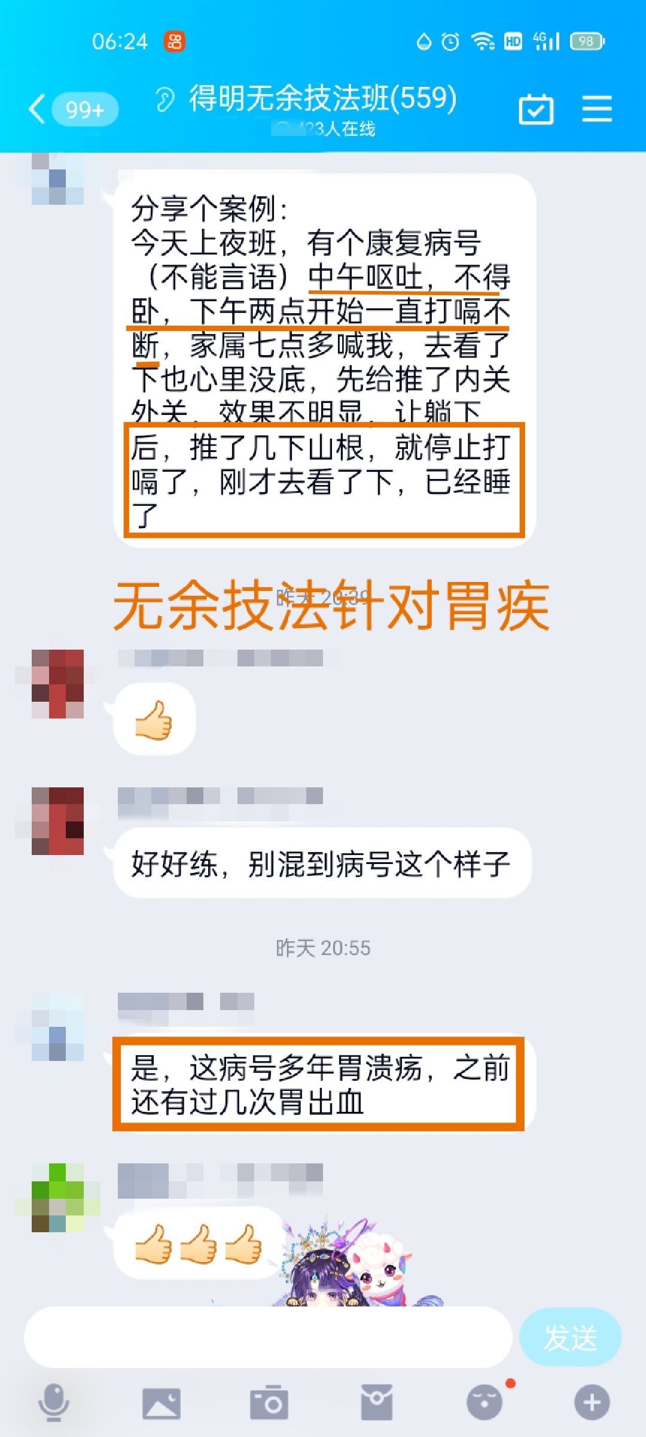Viewport: 646px width, 1437px height.
Task: Tap message 好好练，别混到病号这个样子
Action: pyautogui.click(x=322, y=863)
